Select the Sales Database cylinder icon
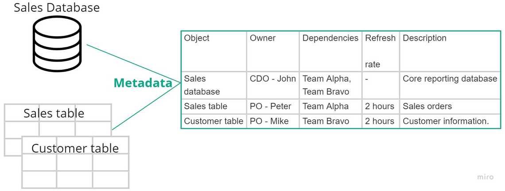This screenshot has width=505, height=191. (57, 44)
